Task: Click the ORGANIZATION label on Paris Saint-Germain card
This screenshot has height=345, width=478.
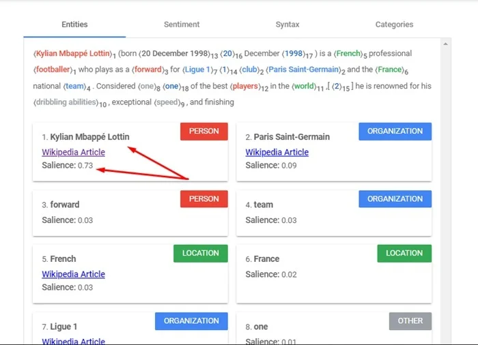Action: [x=395, y=131]
